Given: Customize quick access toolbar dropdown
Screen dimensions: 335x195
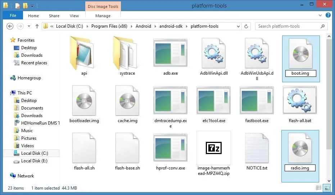Looking at the screenshot, I should point(32,6).
